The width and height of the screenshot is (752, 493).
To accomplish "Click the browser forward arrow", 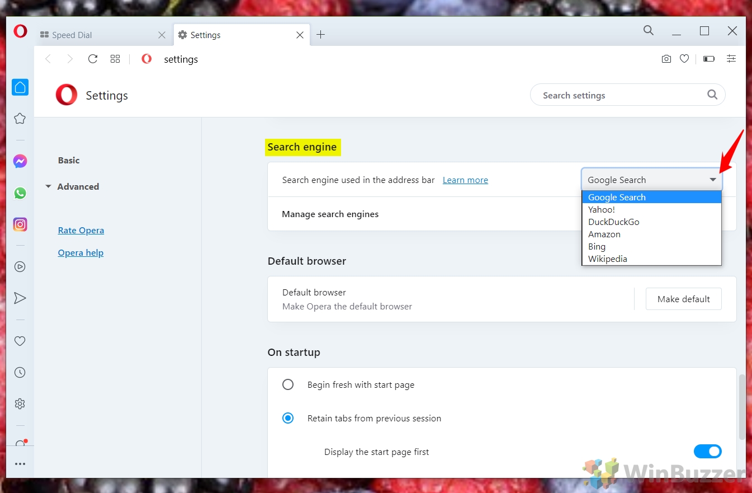I will pos(70,59).
